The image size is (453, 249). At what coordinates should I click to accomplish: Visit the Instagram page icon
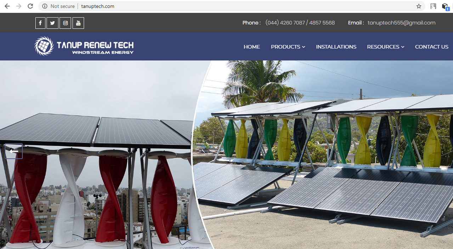[x=66, y=23]
